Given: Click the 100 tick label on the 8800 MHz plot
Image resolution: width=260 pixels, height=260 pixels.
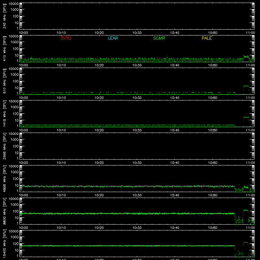Looking at the screenshot, I should (x=16, y=211).
